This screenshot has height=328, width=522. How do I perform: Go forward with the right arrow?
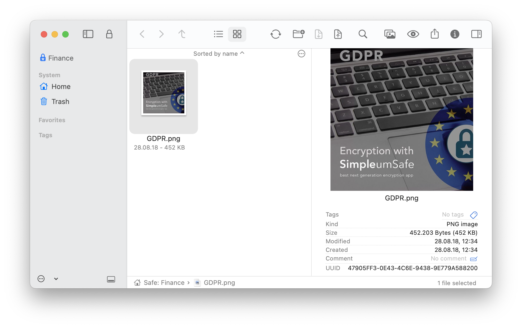161,34
